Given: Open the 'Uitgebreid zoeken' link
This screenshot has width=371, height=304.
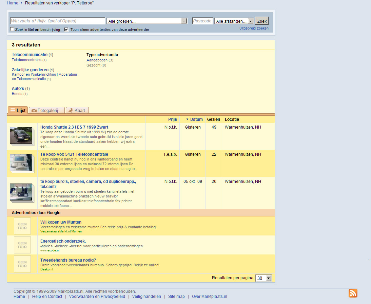Looking at the screenshot, I should pyautogui.click(x=254, y=28).
